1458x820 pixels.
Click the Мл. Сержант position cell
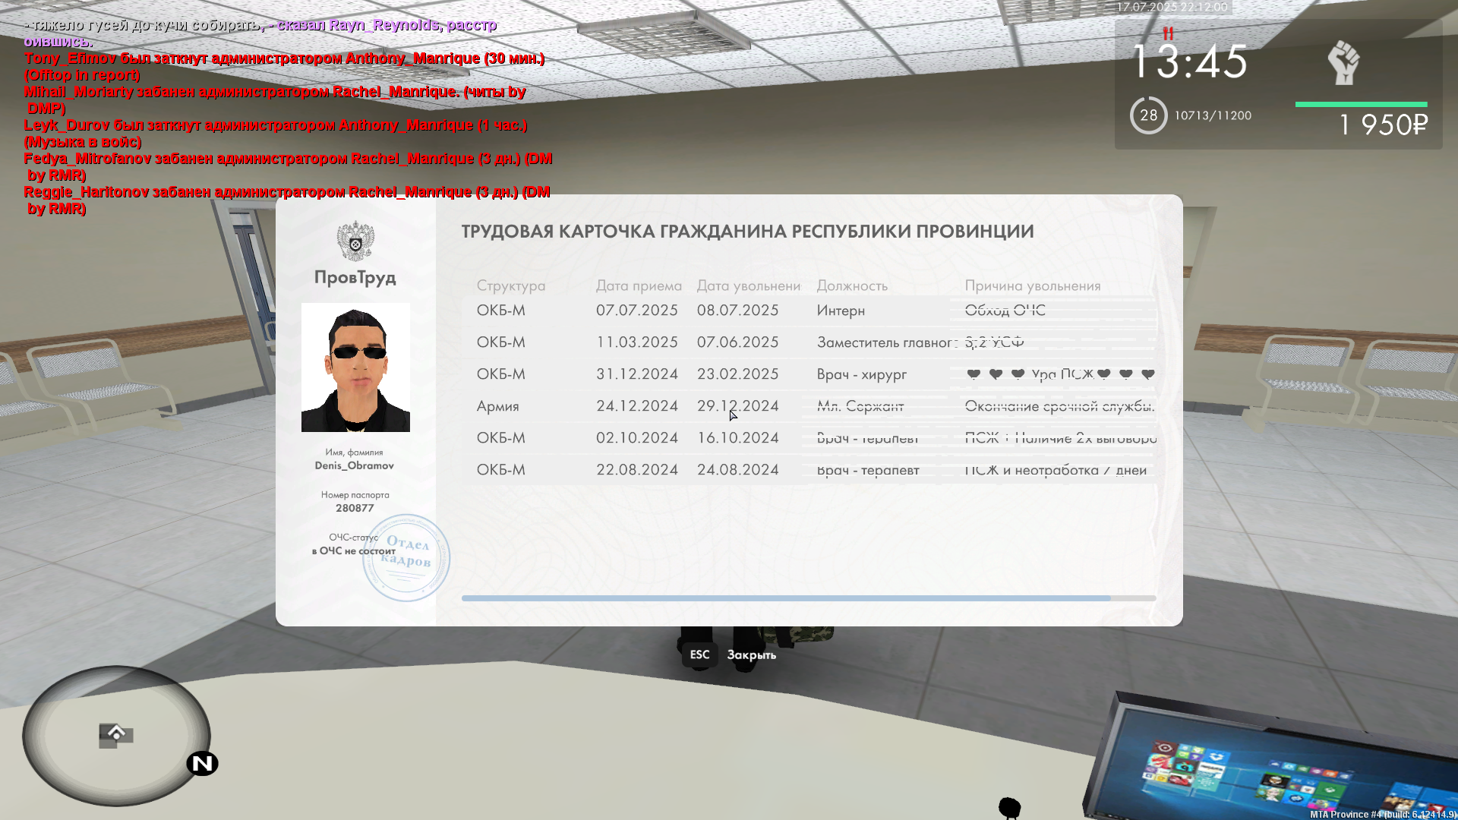point(860,406)
